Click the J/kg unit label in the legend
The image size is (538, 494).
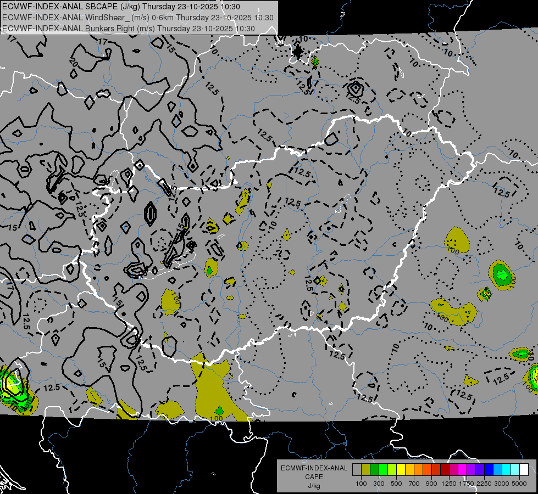pyautogui.click(x=314, y=486)
